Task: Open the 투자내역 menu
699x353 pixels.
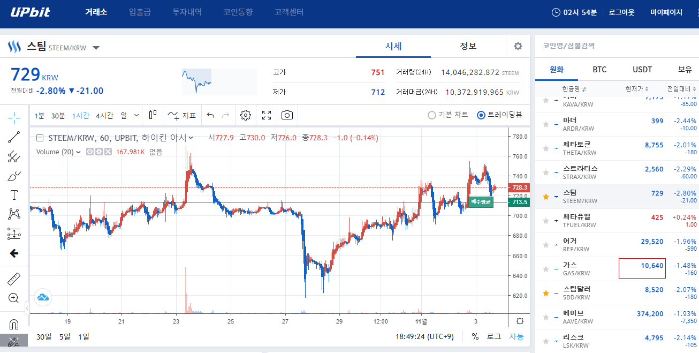Action: pos(187,12)
